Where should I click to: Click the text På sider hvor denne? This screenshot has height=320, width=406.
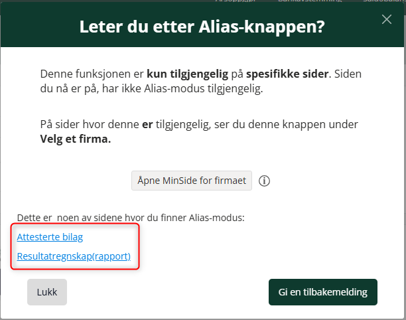pos(90,124)
